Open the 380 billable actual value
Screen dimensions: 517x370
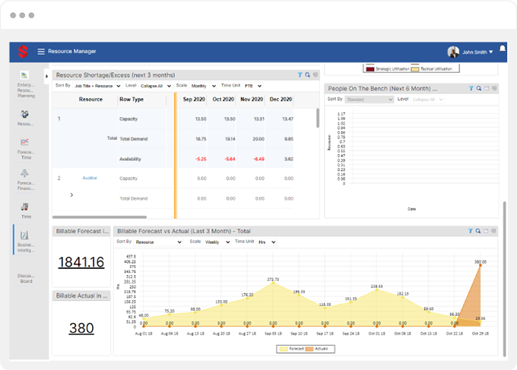tap(81, 328)
